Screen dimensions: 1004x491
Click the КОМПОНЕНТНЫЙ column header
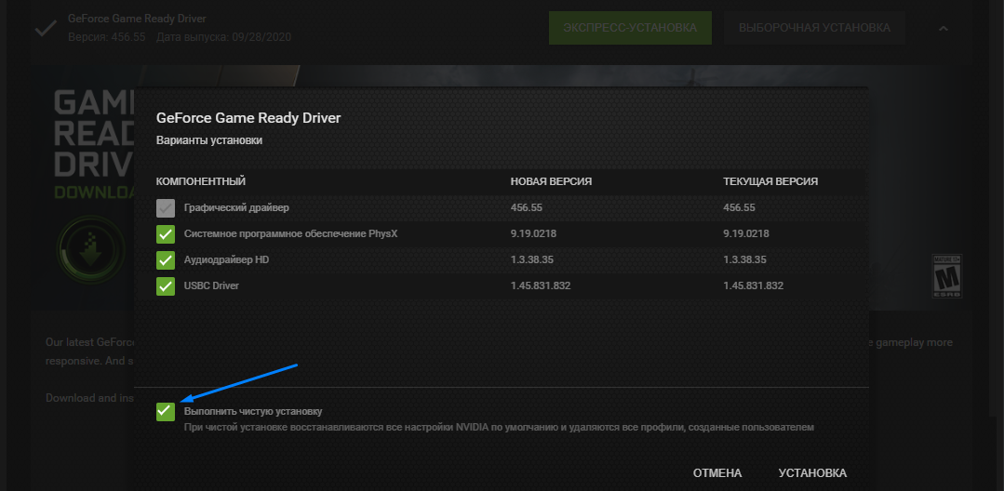coord(200,181)
